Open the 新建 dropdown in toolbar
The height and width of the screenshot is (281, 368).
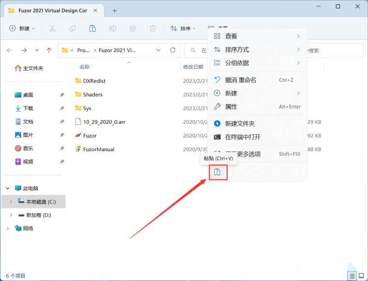(x=22, y=29)
